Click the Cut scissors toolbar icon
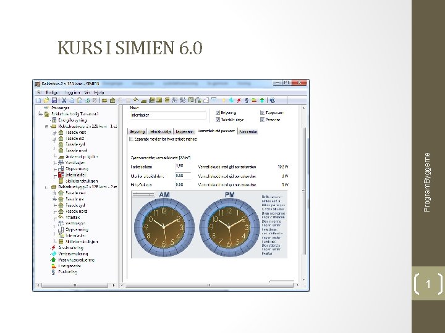The image size is (445, 333). coord(64,101)
